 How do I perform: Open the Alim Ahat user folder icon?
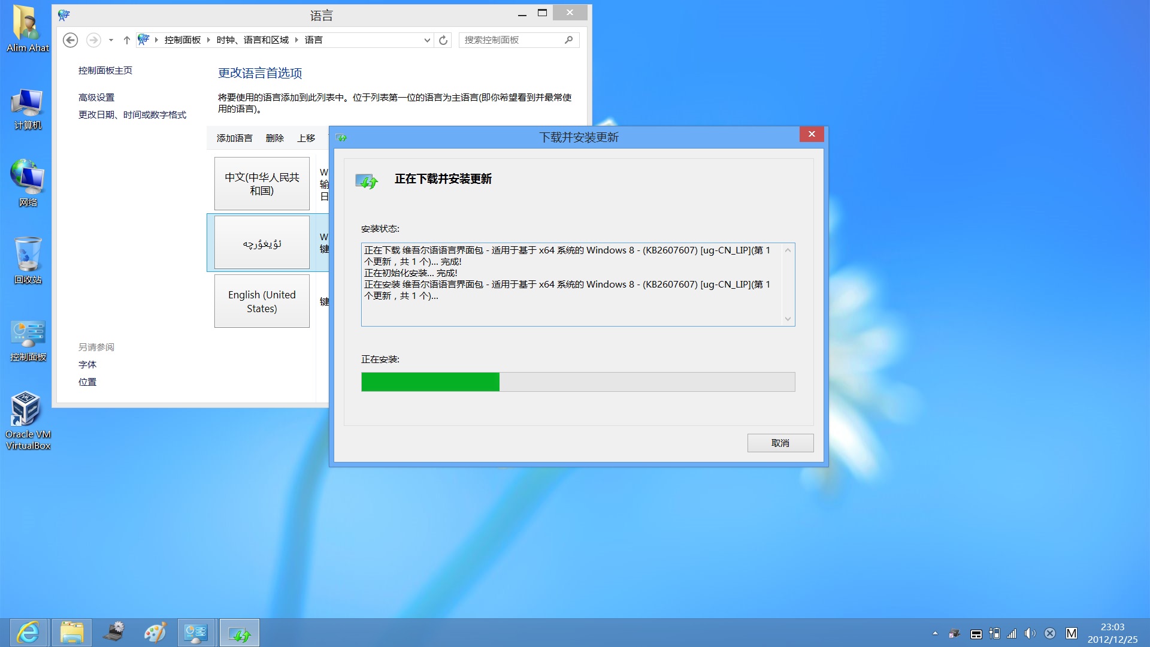[x=28, y=28]
